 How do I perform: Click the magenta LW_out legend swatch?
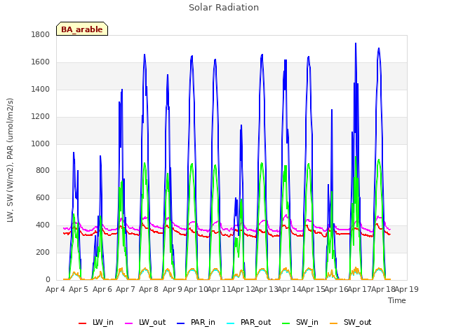tap(129, 323)
